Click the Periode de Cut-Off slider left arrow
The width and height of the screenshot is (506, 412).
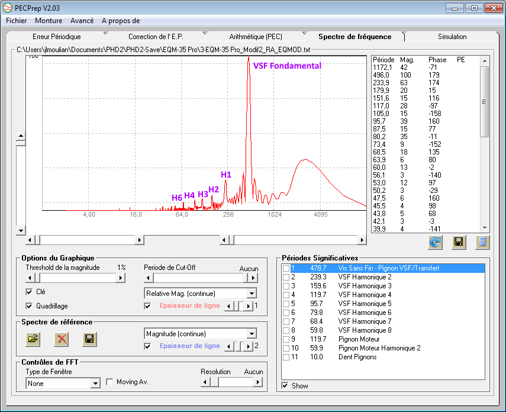point(149,278)
